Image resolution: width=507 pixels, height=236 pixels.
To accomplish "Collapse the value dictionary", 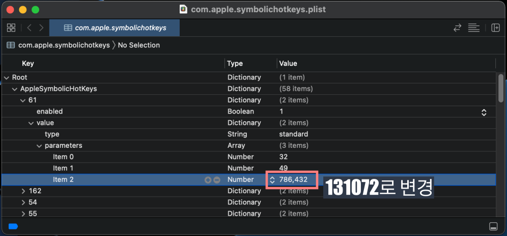I will 31,123.
